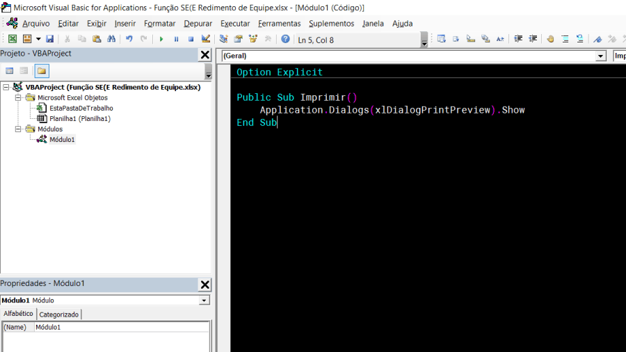The height and width of the screenshot is (352, 626).
Task: Save the project with the floppy disk icon
Action: pos(49,39)
